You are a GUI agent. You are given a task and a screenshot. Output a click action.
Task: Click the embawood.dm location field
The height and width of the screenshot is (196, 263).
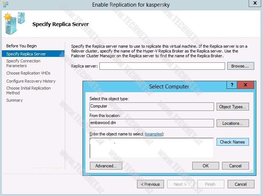(x=151, y=123)
